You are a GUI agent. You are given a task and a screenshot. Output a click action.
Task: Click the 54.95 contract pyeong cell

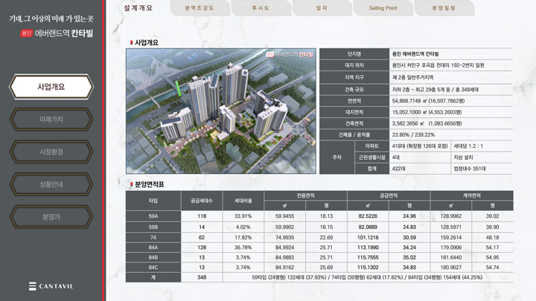pyautogui.click(x=492, y=257)
